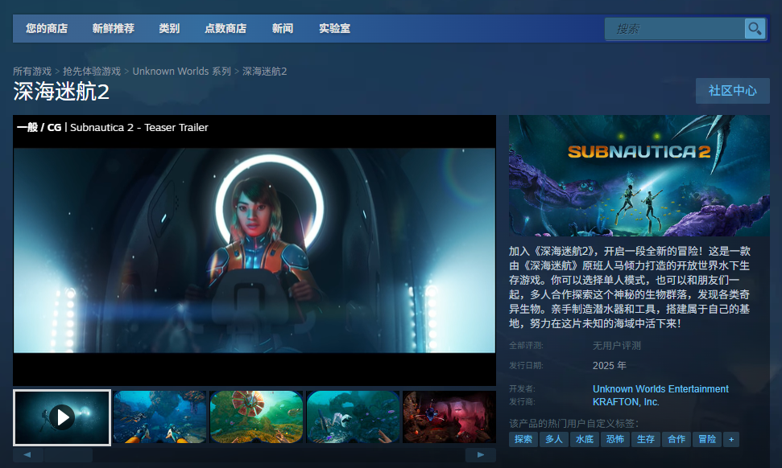Select the 生存 tag
This screenshot has width=782, height=468.
pos(645,439)
